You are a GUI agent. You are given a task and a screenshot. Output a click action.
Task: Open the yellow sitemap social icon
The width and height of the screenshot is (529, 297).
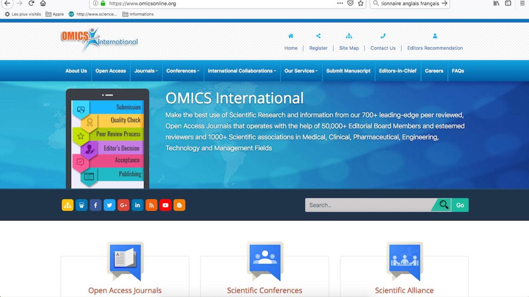click(67, 205)
